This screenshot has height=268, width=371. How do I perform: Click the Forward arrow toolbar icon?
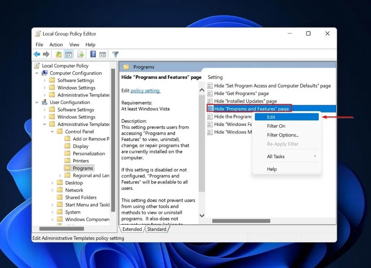pyautogui.click(x=46, y=54)
